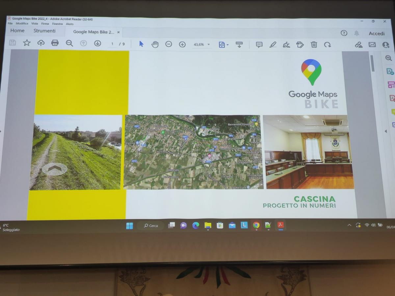The height and width of the screenshot is (296, 395).
Task: Click the trash delete icon
Action: (314, 45)
